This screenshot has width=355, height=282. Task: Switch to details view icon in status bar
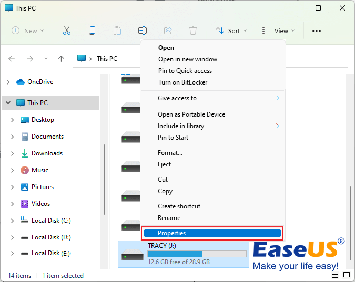click(335, 275)
